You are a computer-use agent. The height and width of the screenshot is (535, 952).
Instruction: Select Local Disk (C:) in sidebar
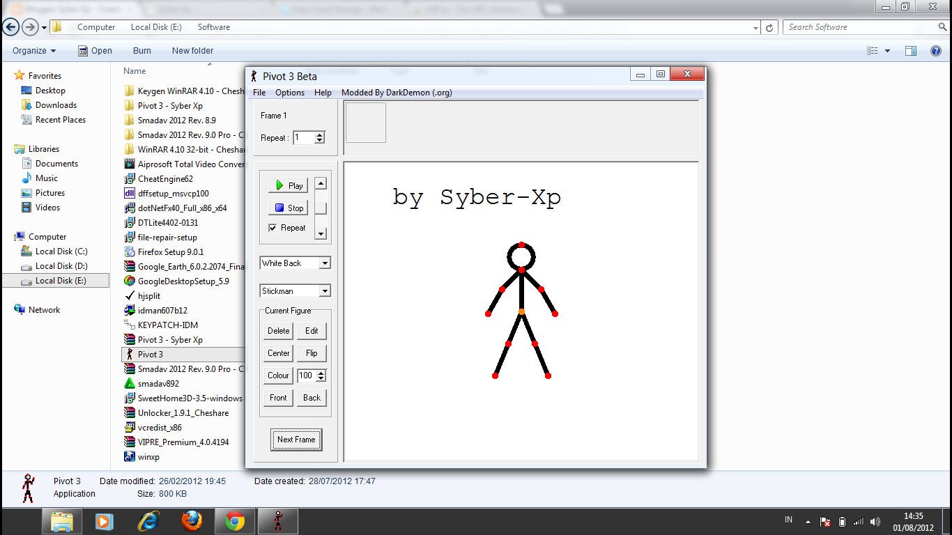point(54,251)
